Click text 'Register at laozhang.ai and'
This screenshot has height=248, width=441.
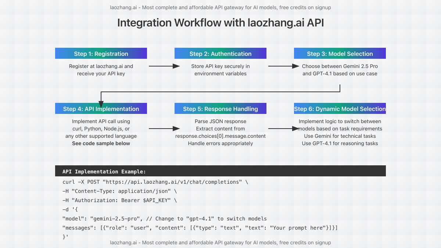101,66
